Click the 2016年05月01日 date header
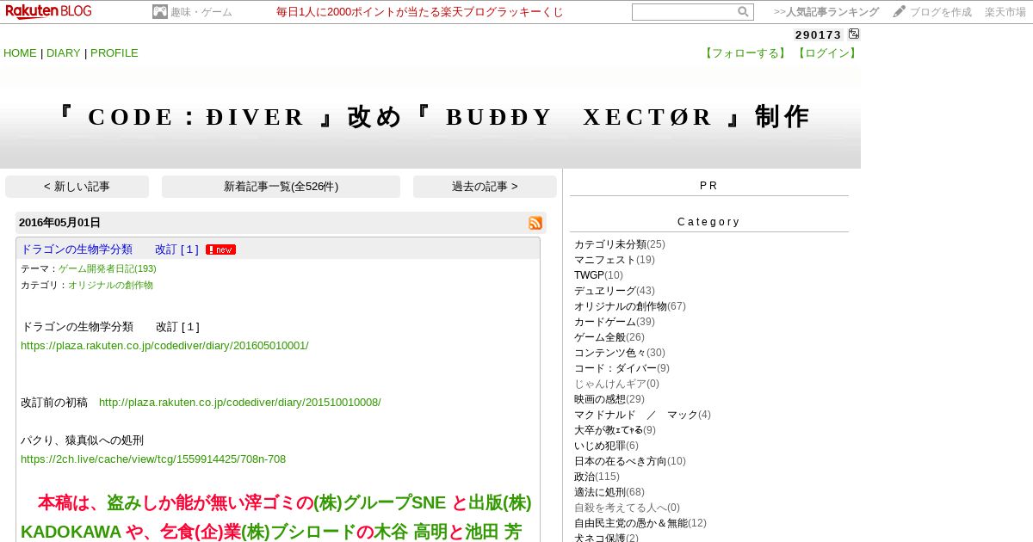 coord(59,223)
